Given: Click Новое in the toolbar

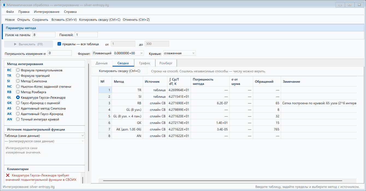Looking at the screenshot, I should pos(10,20).
